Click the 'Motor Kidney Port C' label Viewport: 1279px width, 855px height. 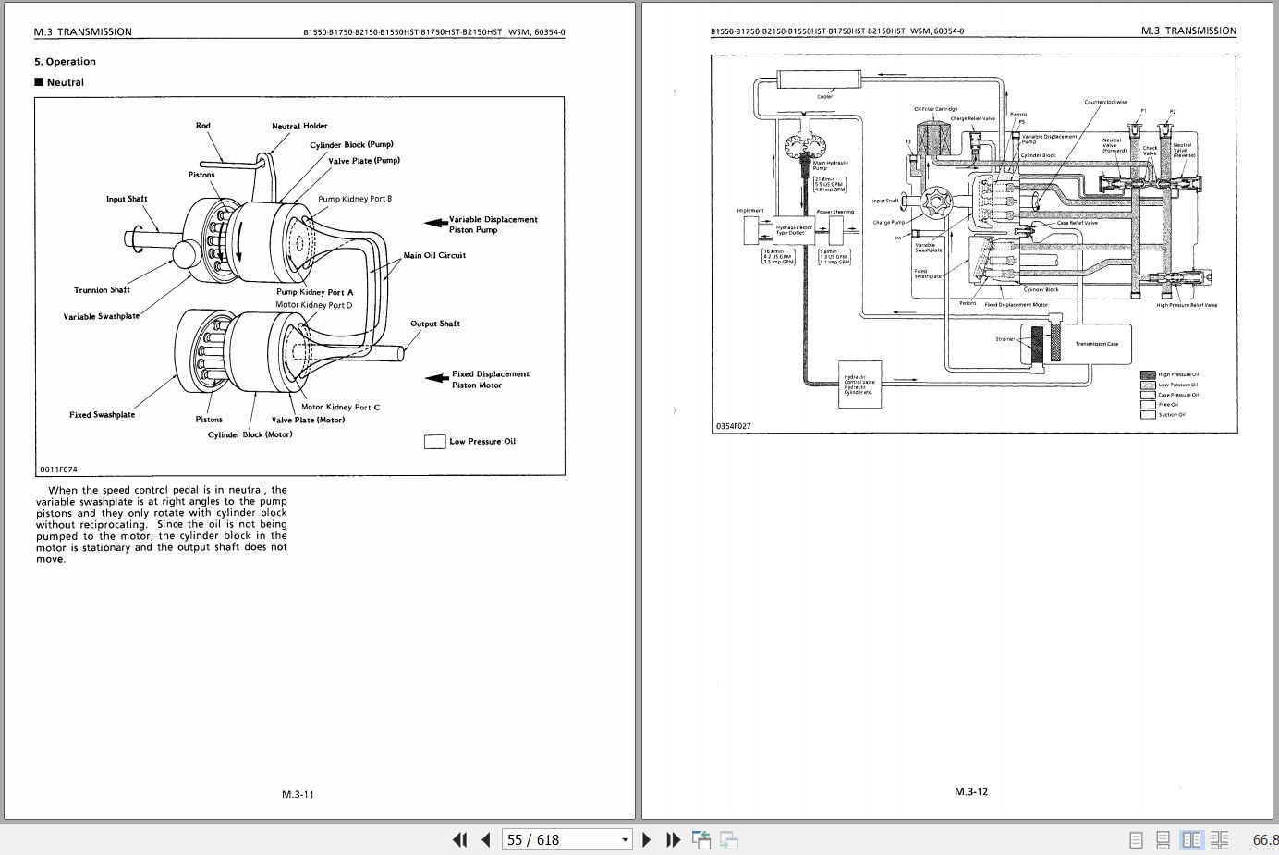[340, 407]
